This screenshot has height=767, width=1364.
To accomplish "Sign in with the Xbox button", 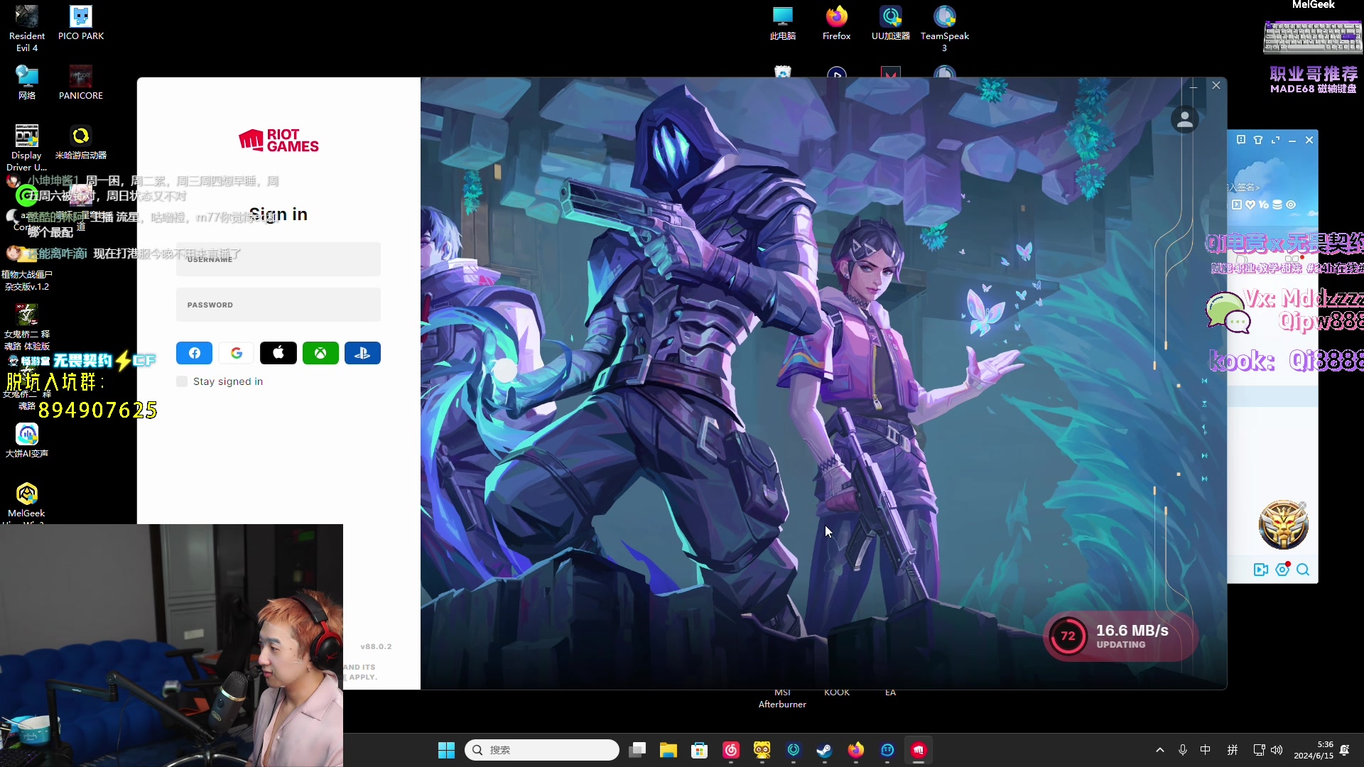I will (x=320, y=353).
